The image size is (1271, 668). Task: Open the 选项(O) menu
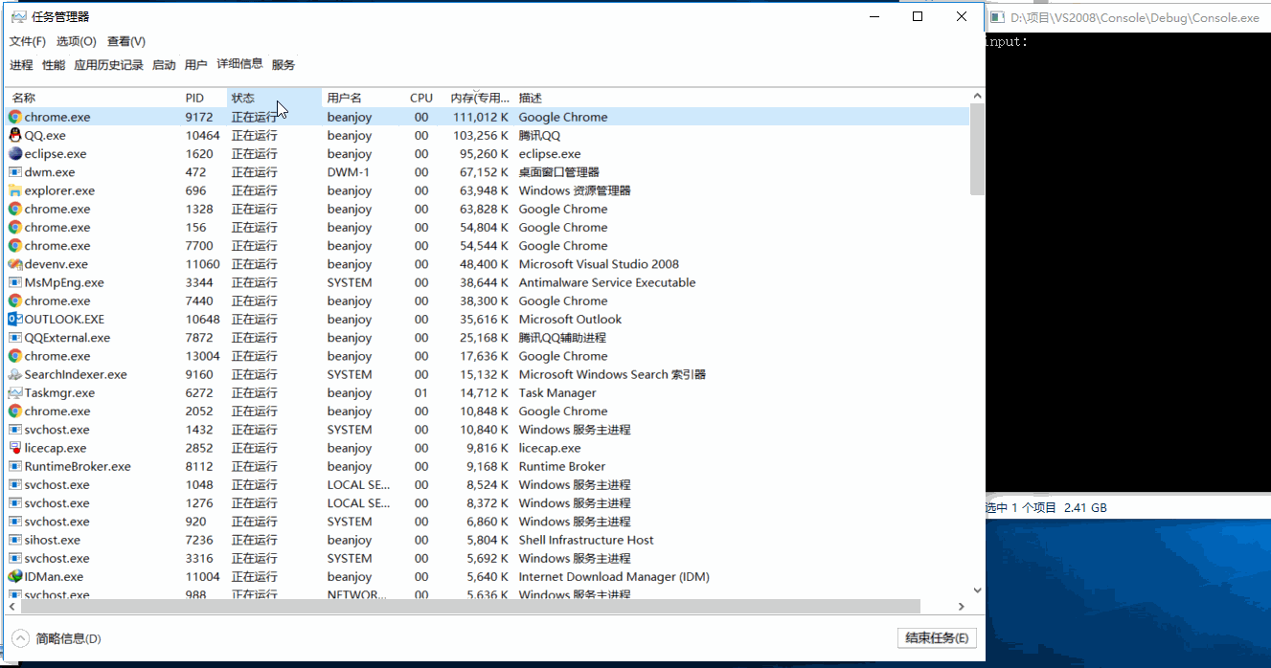(77, 41)
